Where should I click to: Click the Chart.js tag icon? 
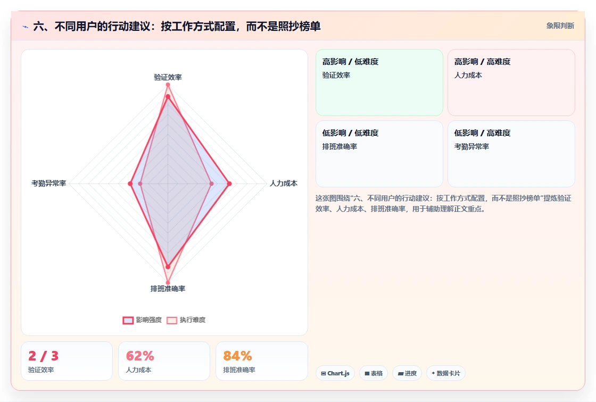click(x=324, y=373)
